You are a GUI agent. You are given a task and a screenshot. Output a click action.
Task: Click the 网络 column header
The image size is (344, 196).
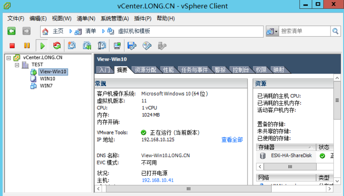pyautogui.click(x=286, y=177)
